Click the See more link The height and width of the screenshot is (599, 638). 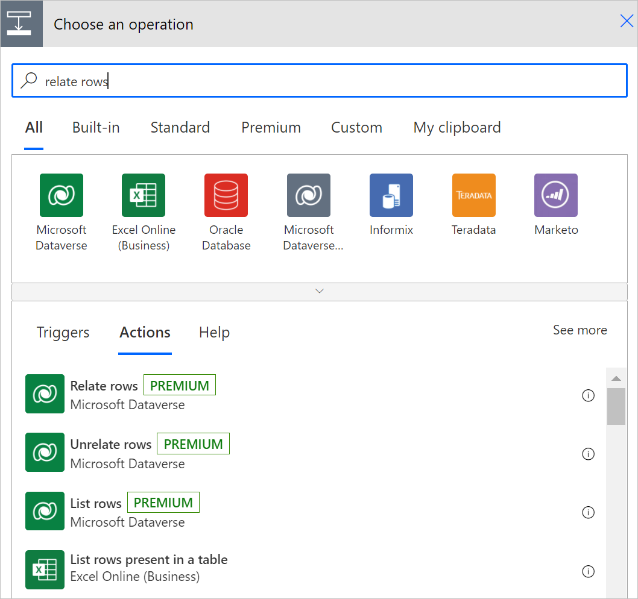point(580,330)
